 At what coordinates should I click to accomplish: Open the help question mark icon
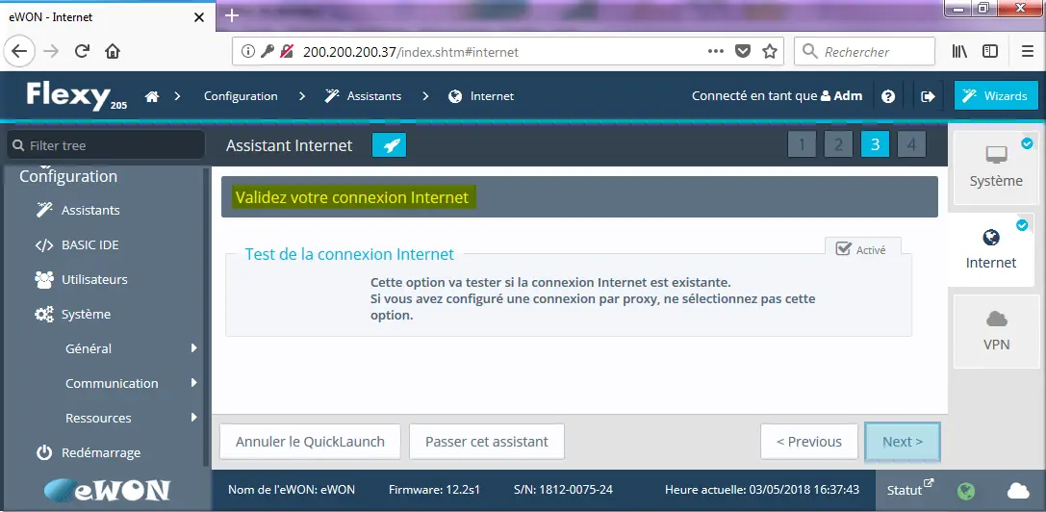888,96
